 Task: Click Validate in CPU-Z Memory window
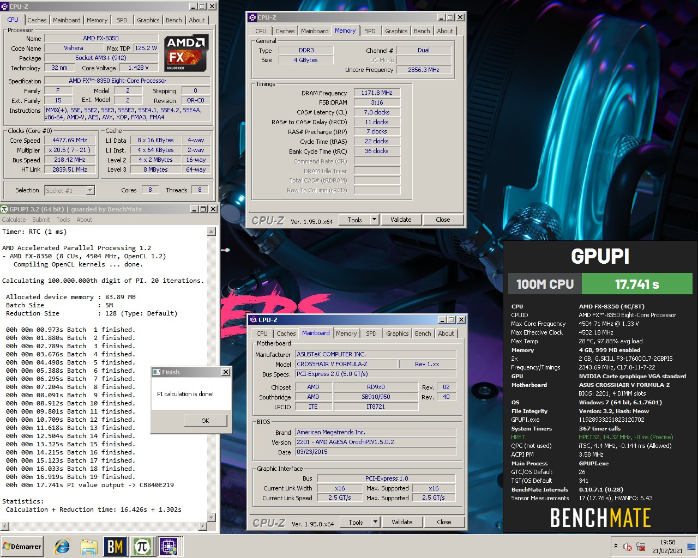pos(401,220)
